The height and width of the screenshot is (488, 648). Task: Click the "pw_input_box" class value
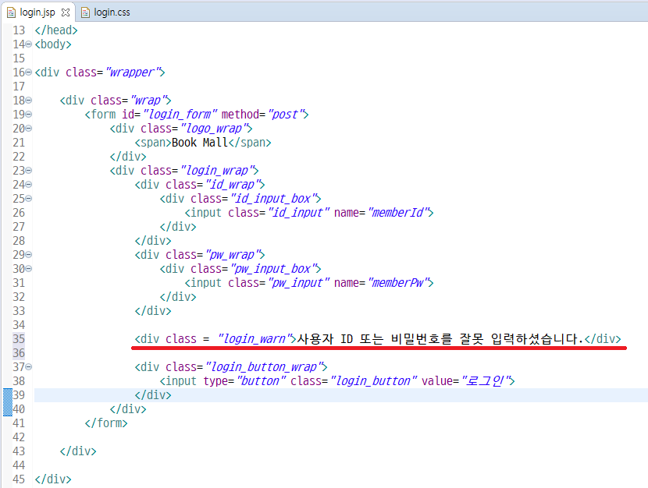click(273, 269)
